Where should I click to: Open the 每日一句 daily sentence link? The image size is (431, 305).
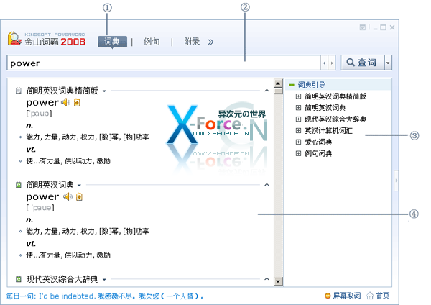pyautogui.click(x=105, y=296)
